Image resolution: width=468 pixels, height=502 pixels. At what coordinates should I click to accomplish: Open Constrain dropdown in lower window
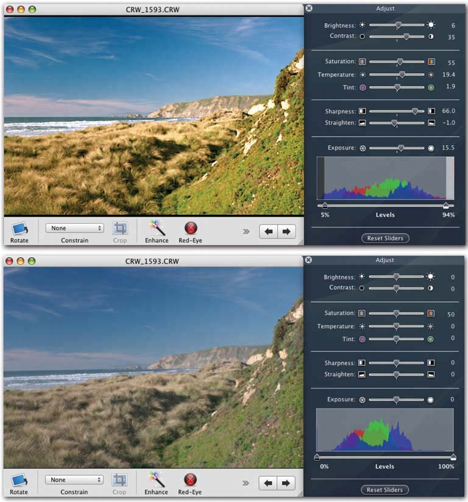74,480
